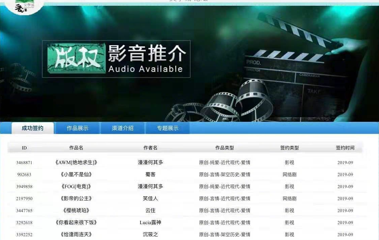Select the 渠道介绍 tab

[x=122, y=128]
